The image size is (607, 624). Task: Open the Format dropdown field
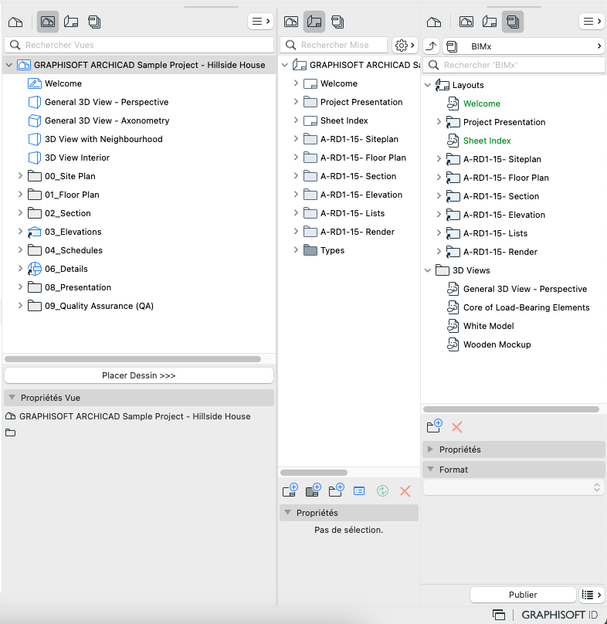pyautogui.click(x=514, y=487)
